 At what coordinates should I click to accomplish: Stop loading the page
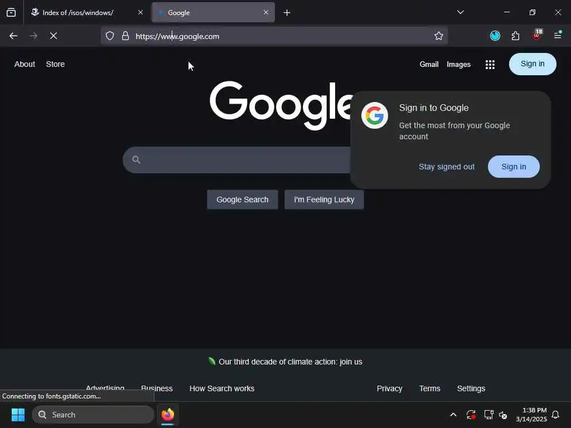54,36
